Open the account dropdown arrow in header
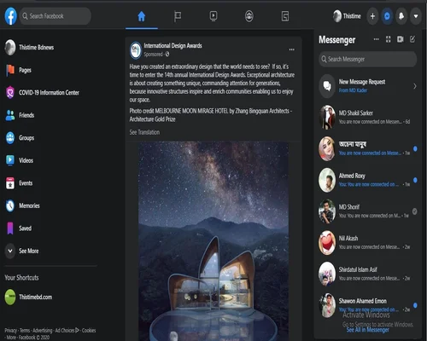The image size is (427, 341). pos(416,16)
